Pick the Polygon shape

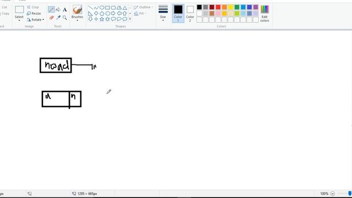coord(119,8)
